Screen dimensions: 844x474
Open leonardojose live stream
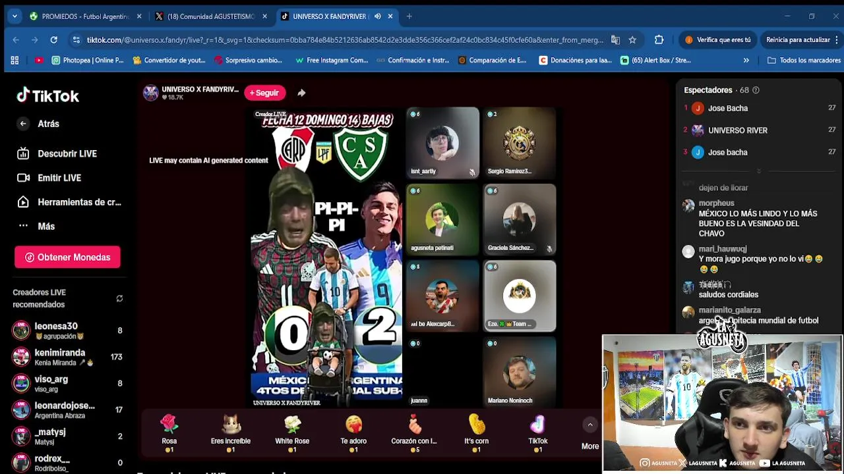tap(67, 409)
